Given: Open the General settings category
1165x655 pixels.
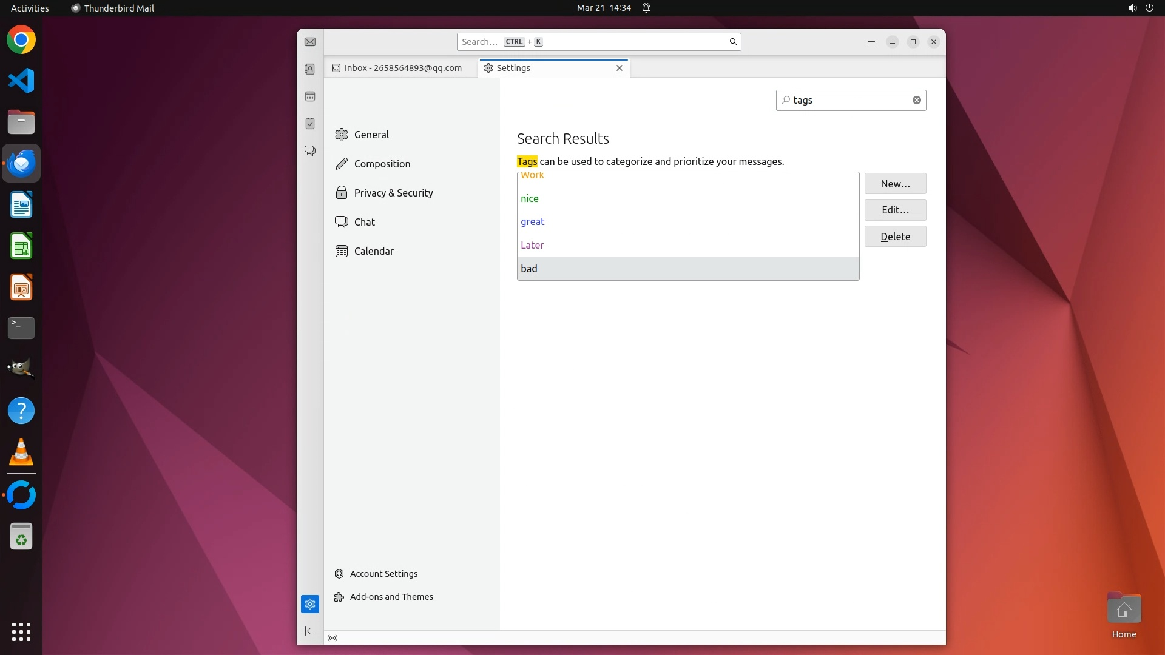Looking at the screenshot, I should (371, 135).
